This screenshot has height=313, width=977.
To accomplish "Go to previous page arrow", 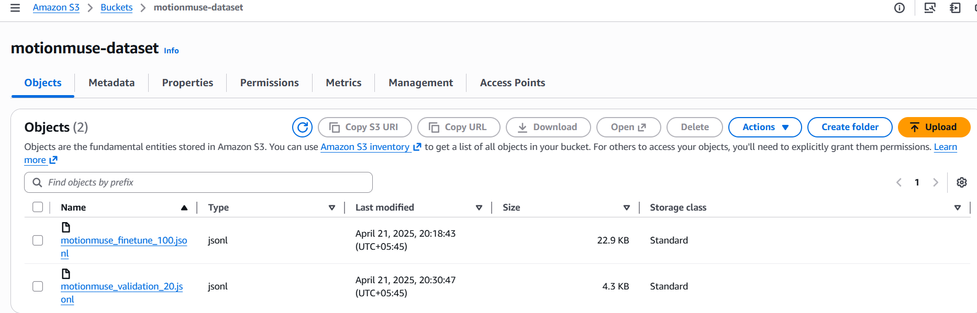I will point(899,182).
